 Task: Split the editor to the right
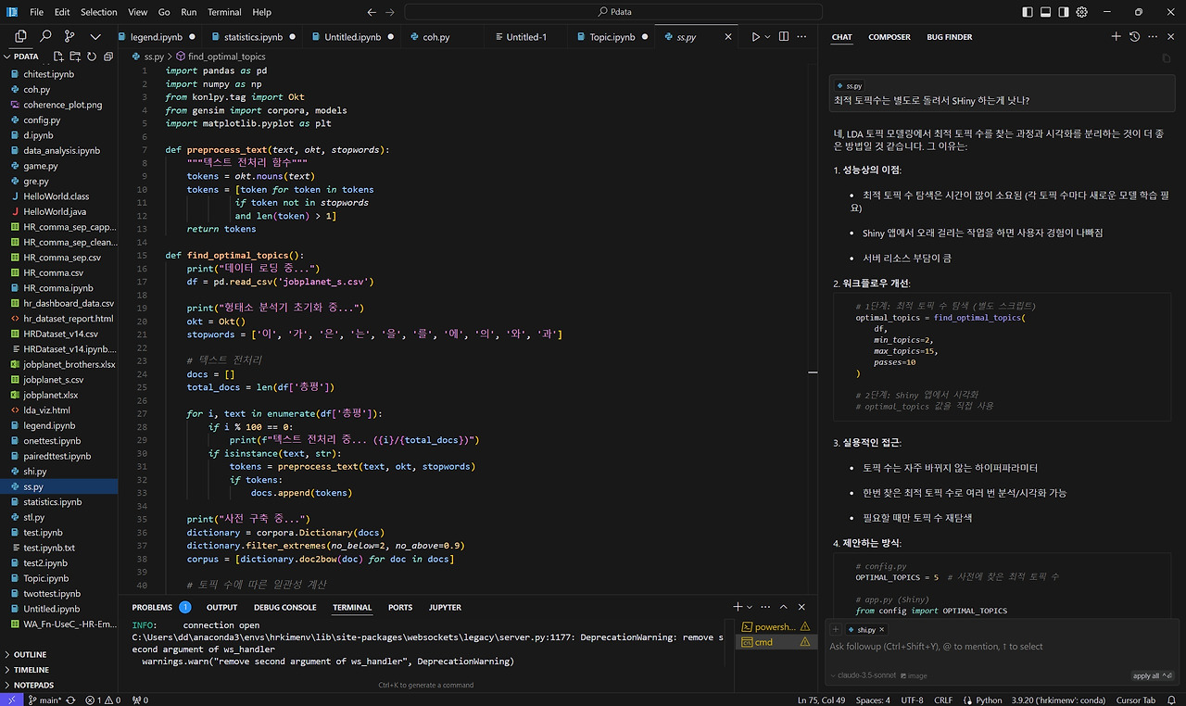pos(784,37)
